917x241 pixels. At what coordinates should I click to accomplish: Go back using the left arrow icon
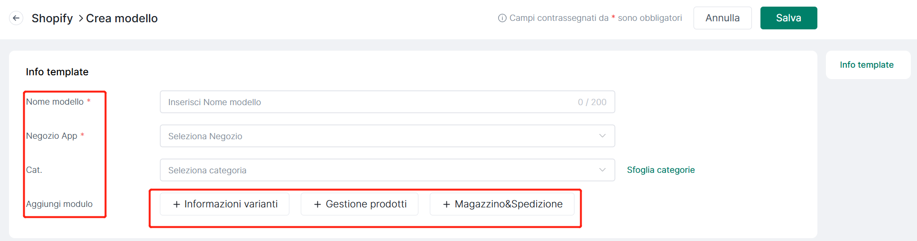(16, 18)
